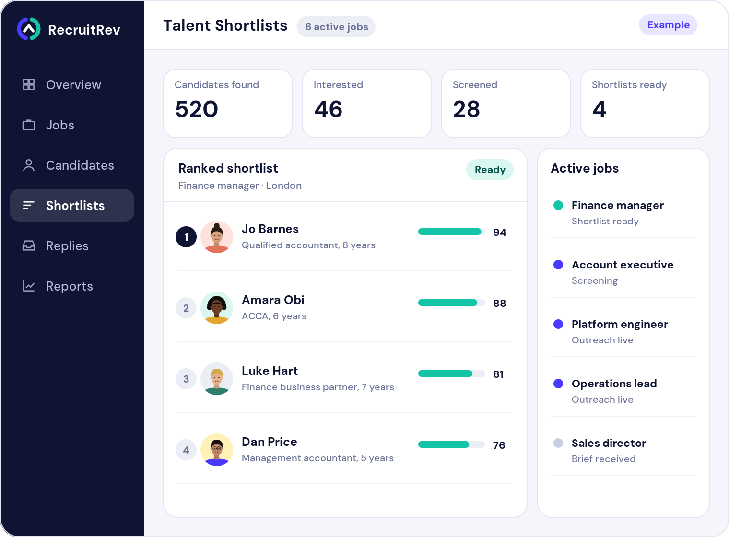The height and width of the screenshot is (537, 729).
Task: Click Luke Hart's score bar
Action: [452, 374]
